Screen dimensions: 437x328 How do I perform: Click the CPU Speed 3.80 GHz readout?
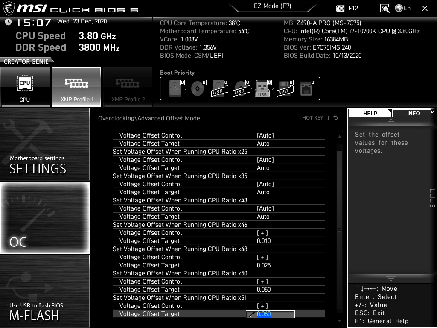coord(66,36)
